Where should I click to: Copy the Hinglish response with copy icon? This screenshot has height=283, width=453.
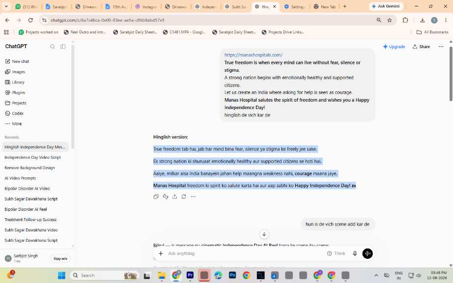click(156, 197)
